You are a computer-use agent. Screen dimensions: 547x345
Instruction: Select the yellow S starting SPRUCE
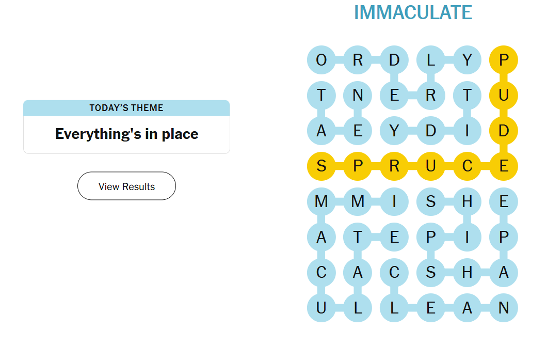(321, 166)
